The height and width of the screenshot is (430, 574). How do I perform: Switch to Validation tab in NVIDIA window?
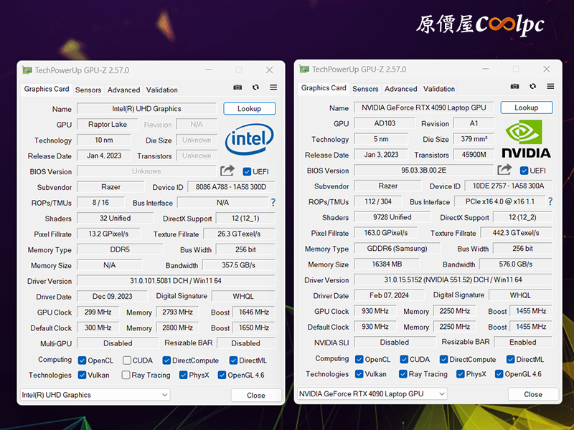click(x=439, y=88)
